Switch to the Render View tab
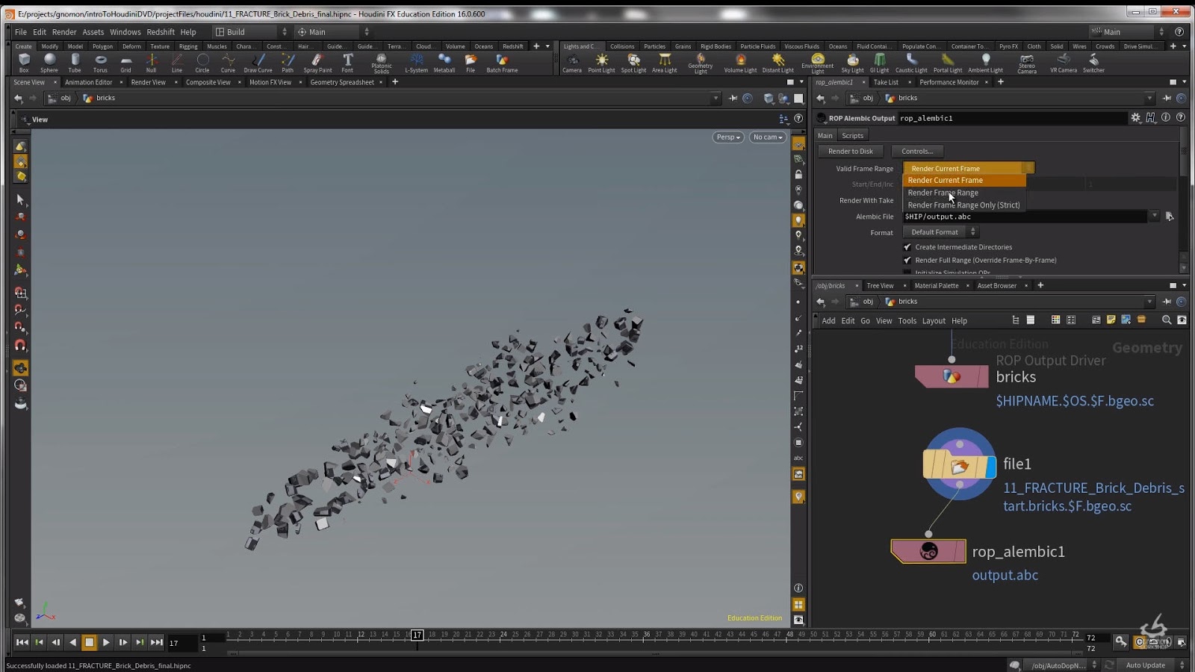1195x672 pixels. pyautogui.click(x=149, y=82)
